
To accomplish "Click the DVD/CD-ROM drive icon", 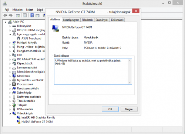I will (x=14, y=30).
